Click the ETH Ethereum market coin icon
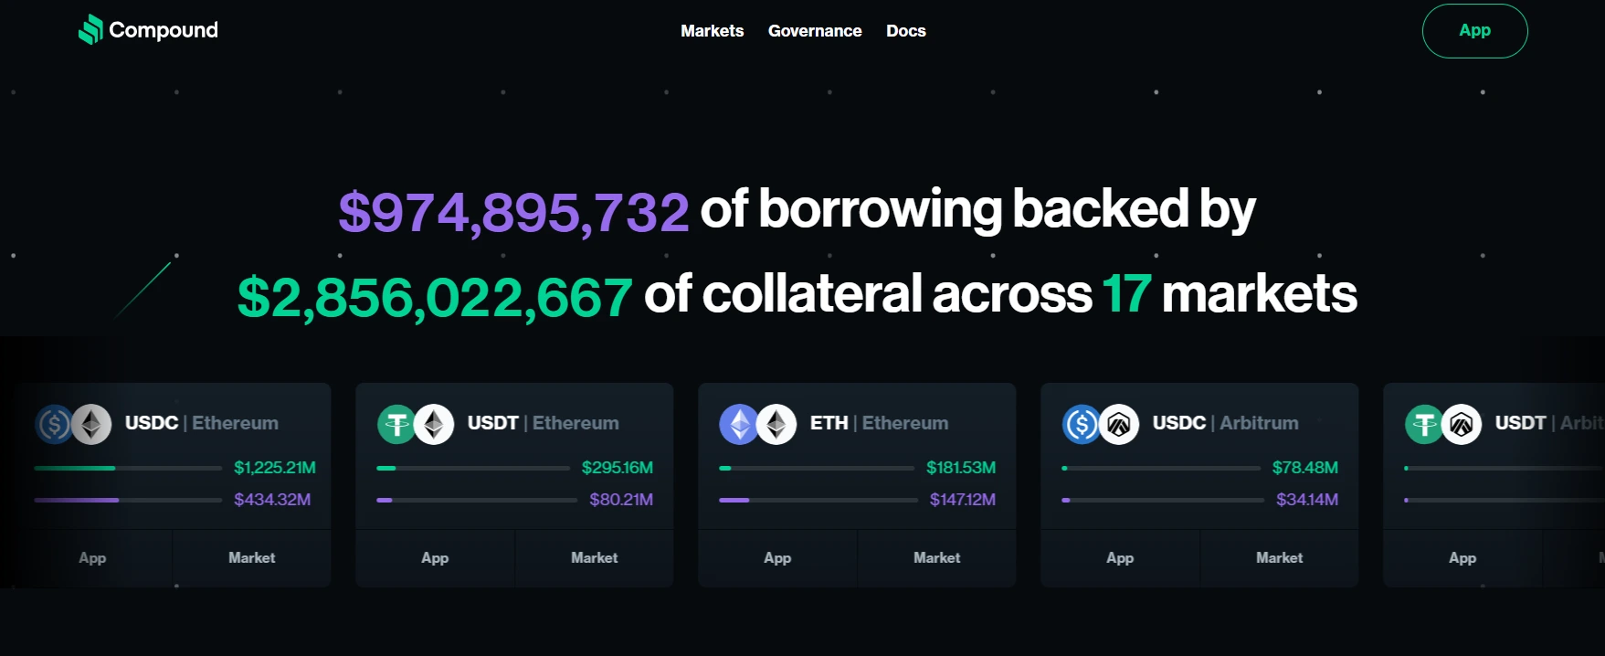Screen dimensions: 1605x656 (x=739, y=424)
